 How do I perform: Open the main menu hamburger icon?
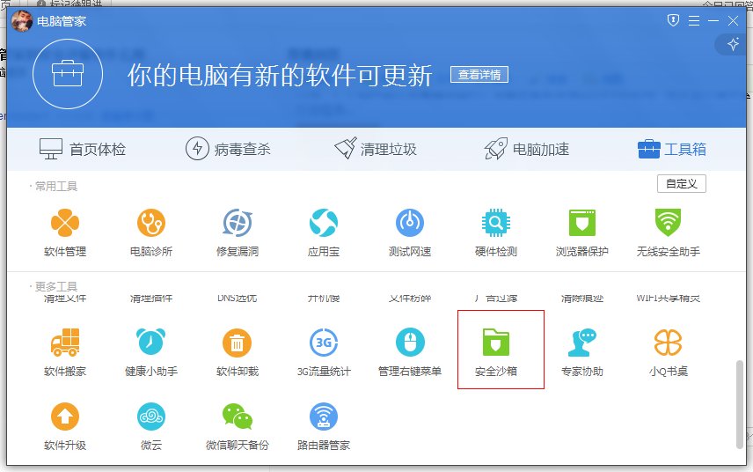tap(694, 20)
